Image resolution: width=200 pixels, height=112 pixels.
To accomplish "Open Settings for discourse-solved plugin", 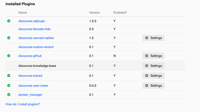I will click(153, 76).
